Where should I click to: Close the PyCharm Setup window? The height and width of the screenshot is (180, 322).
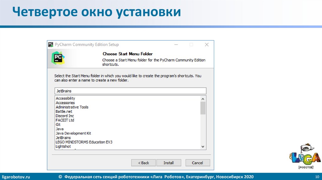207,45
